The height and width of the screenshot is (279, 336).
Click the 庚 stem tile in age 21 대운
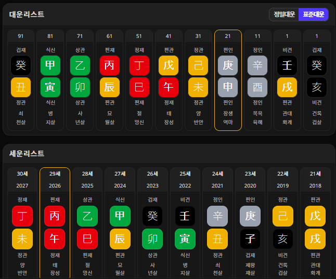point(228,65)
